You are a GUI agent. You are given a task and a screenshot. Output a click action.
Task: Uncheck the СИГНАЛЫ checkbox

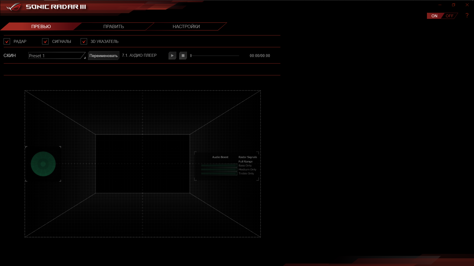tap(45, 41)
